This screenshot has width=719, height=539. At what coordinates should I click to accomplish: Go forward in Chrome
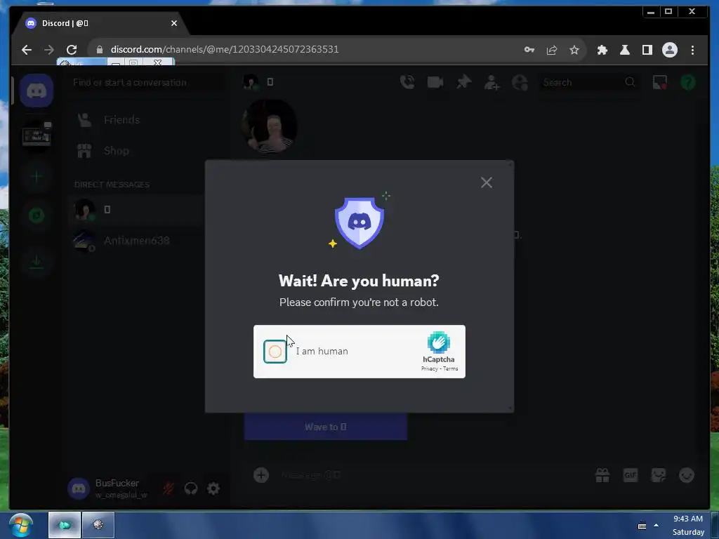[49, 50]
